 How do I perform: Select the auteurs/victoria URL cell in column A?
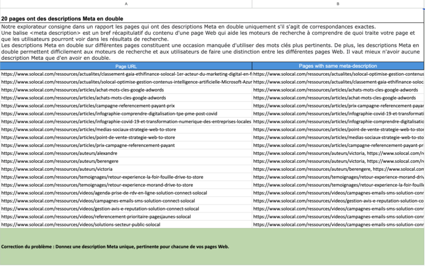126,169
